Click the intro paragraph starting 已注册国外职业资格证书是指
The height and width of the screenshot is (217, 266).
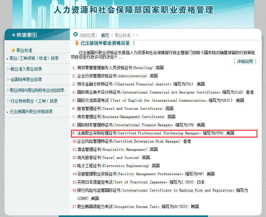click(163, 55)
